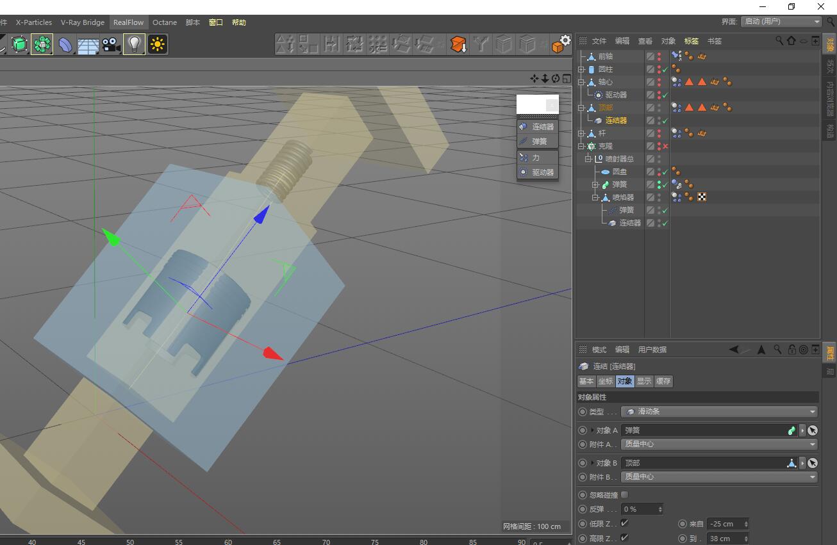This screenshot has height=545, width=837.
Task: Click the 到 field stepper arrows
Action: coord(746,539)
